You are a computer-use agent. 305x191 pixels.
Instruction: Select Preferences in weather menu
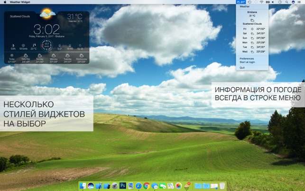247,58
